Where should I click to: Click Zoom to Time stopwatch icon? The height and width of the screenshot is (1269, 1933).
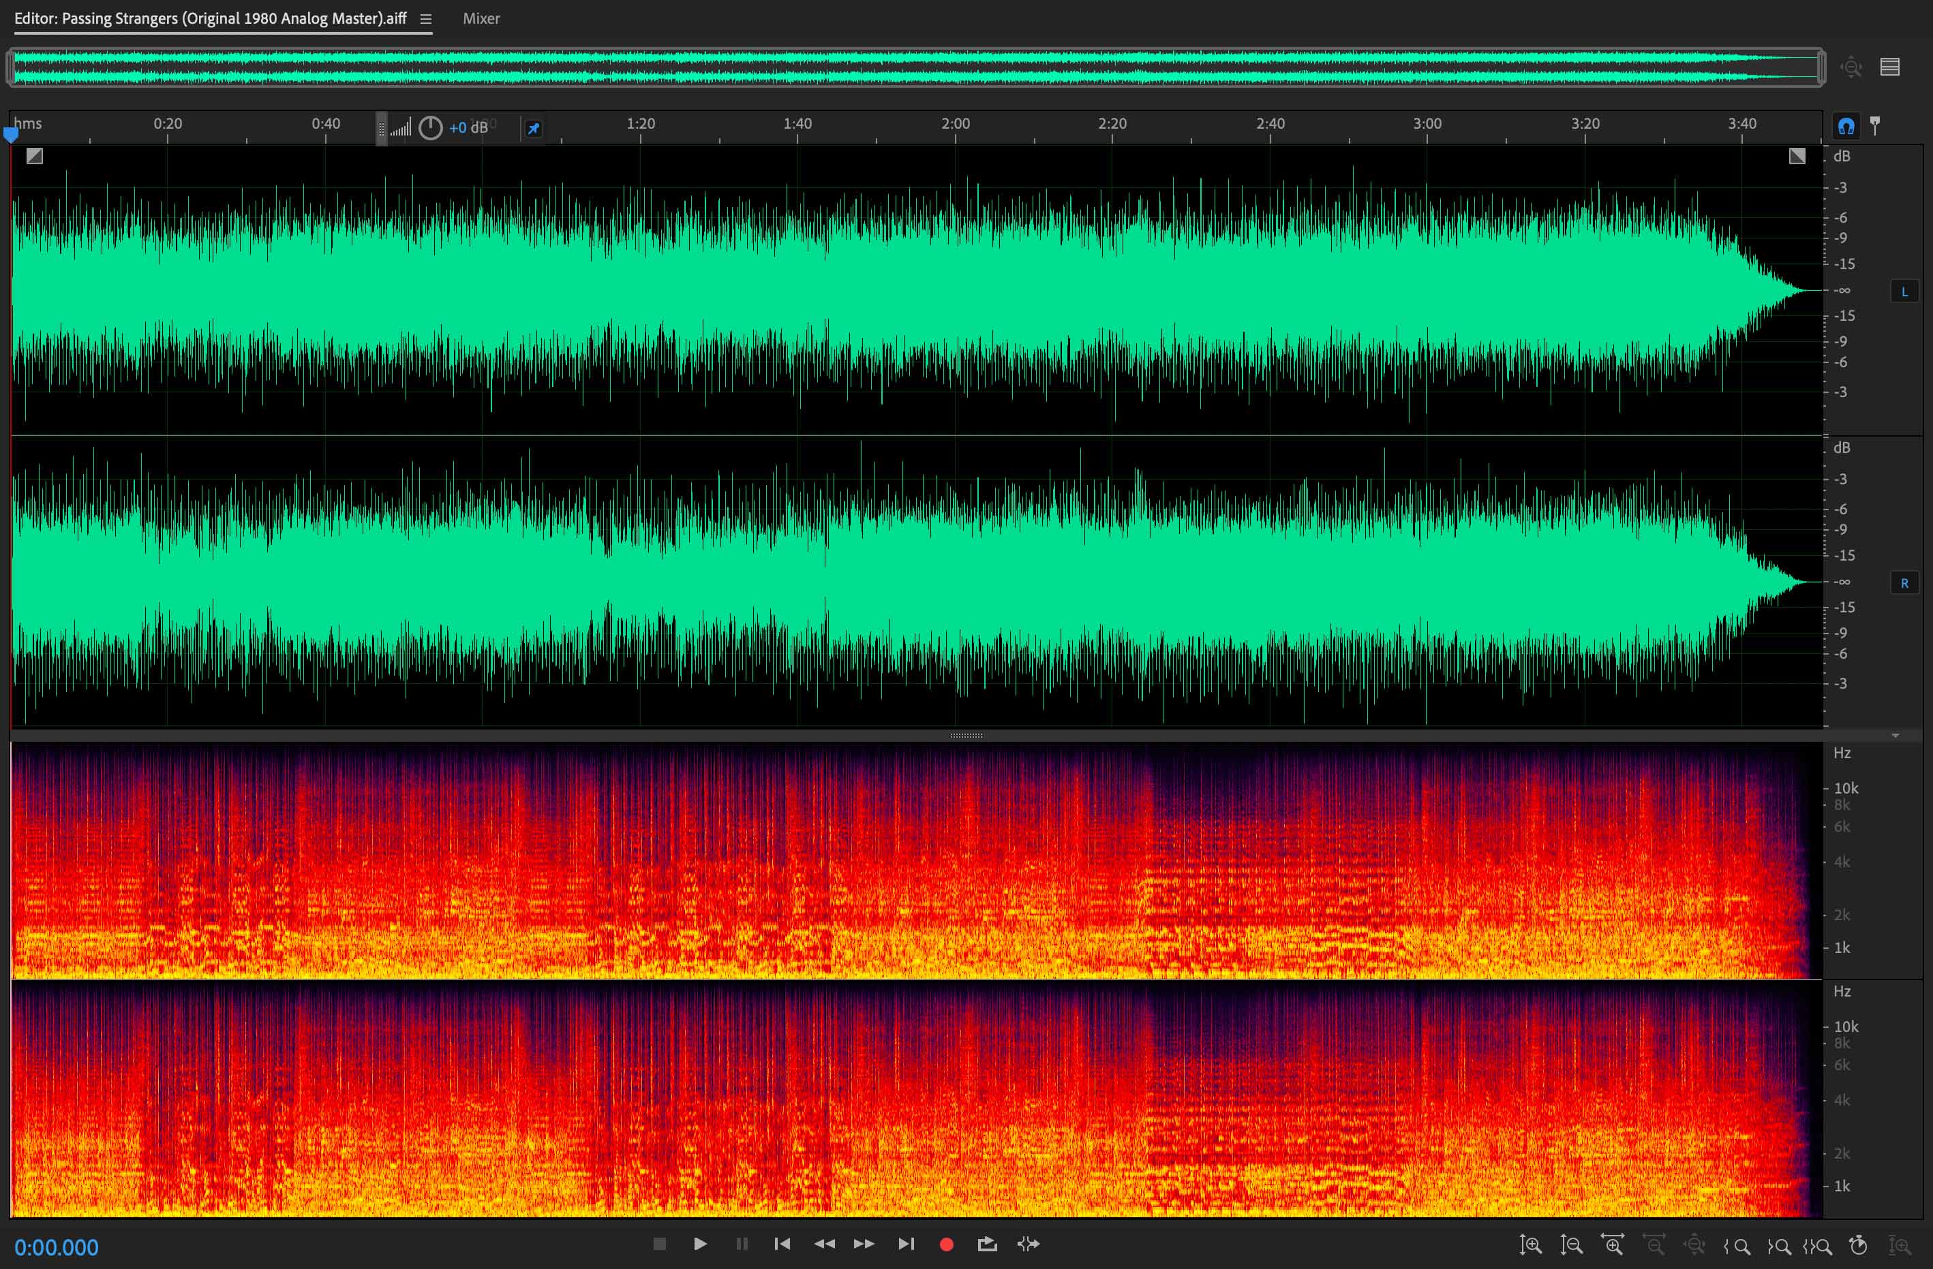(x=1858, y=1244)
